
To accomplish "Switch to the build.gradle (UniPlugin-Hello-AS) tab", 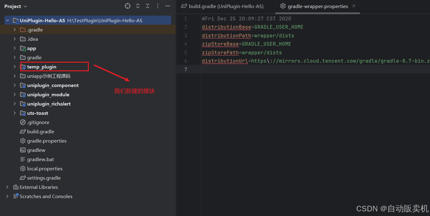I will click(x=222, y=6).
